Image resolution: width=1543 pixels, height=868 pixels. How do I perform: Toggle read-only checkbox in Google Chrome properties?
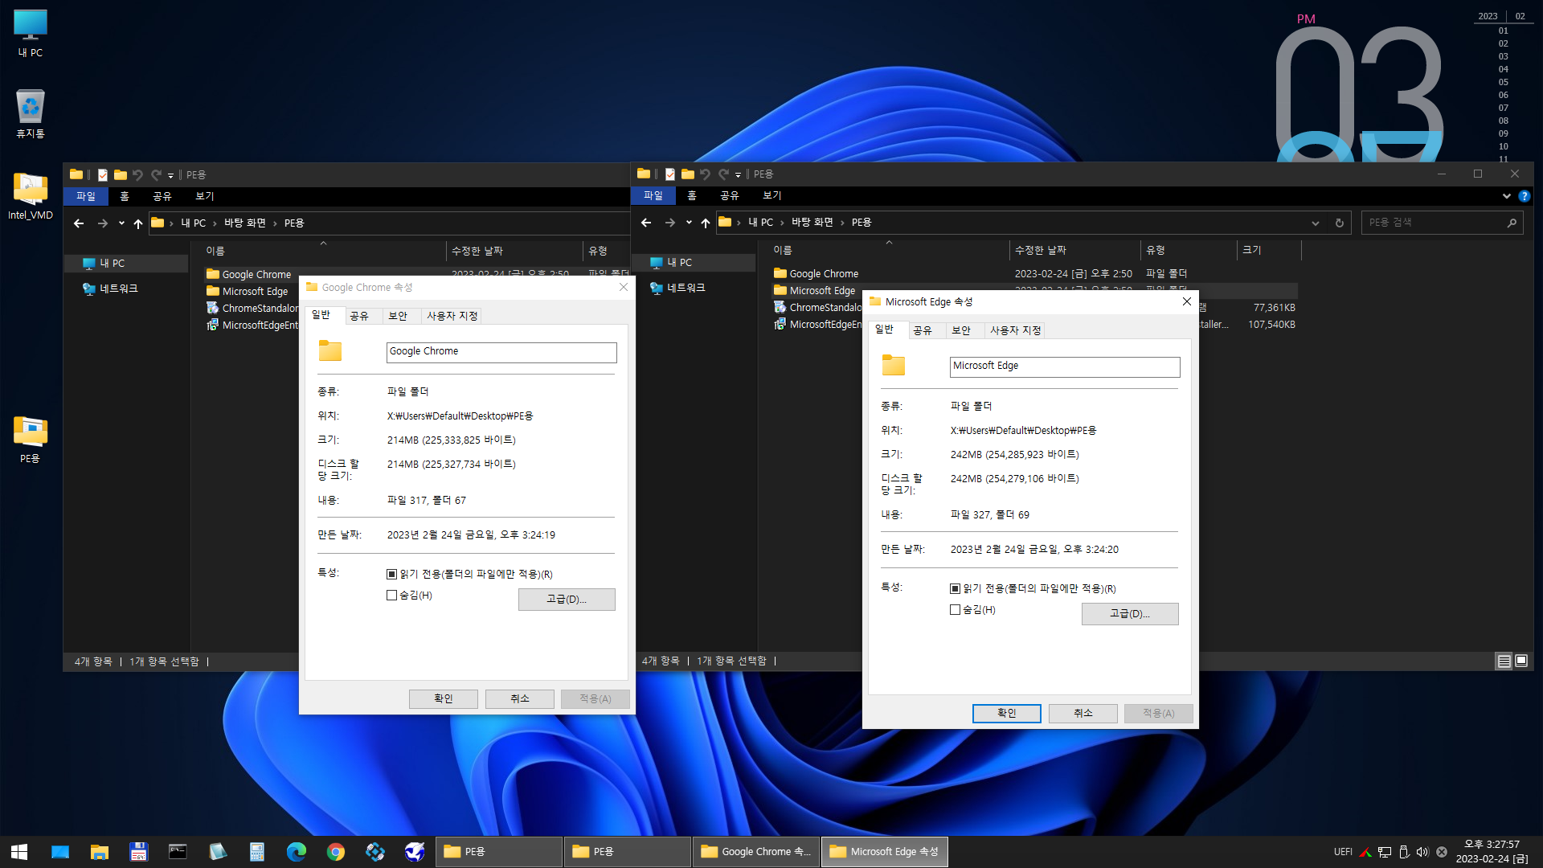[x=392, y=574]
